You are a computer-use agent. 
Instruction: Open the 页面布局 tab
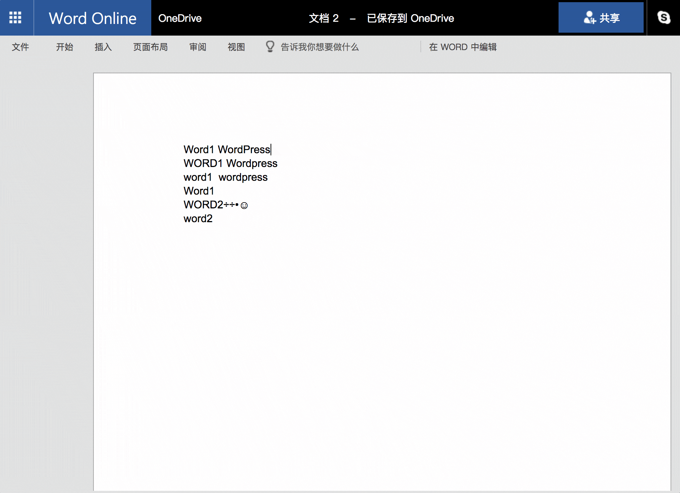pos(151,47)
